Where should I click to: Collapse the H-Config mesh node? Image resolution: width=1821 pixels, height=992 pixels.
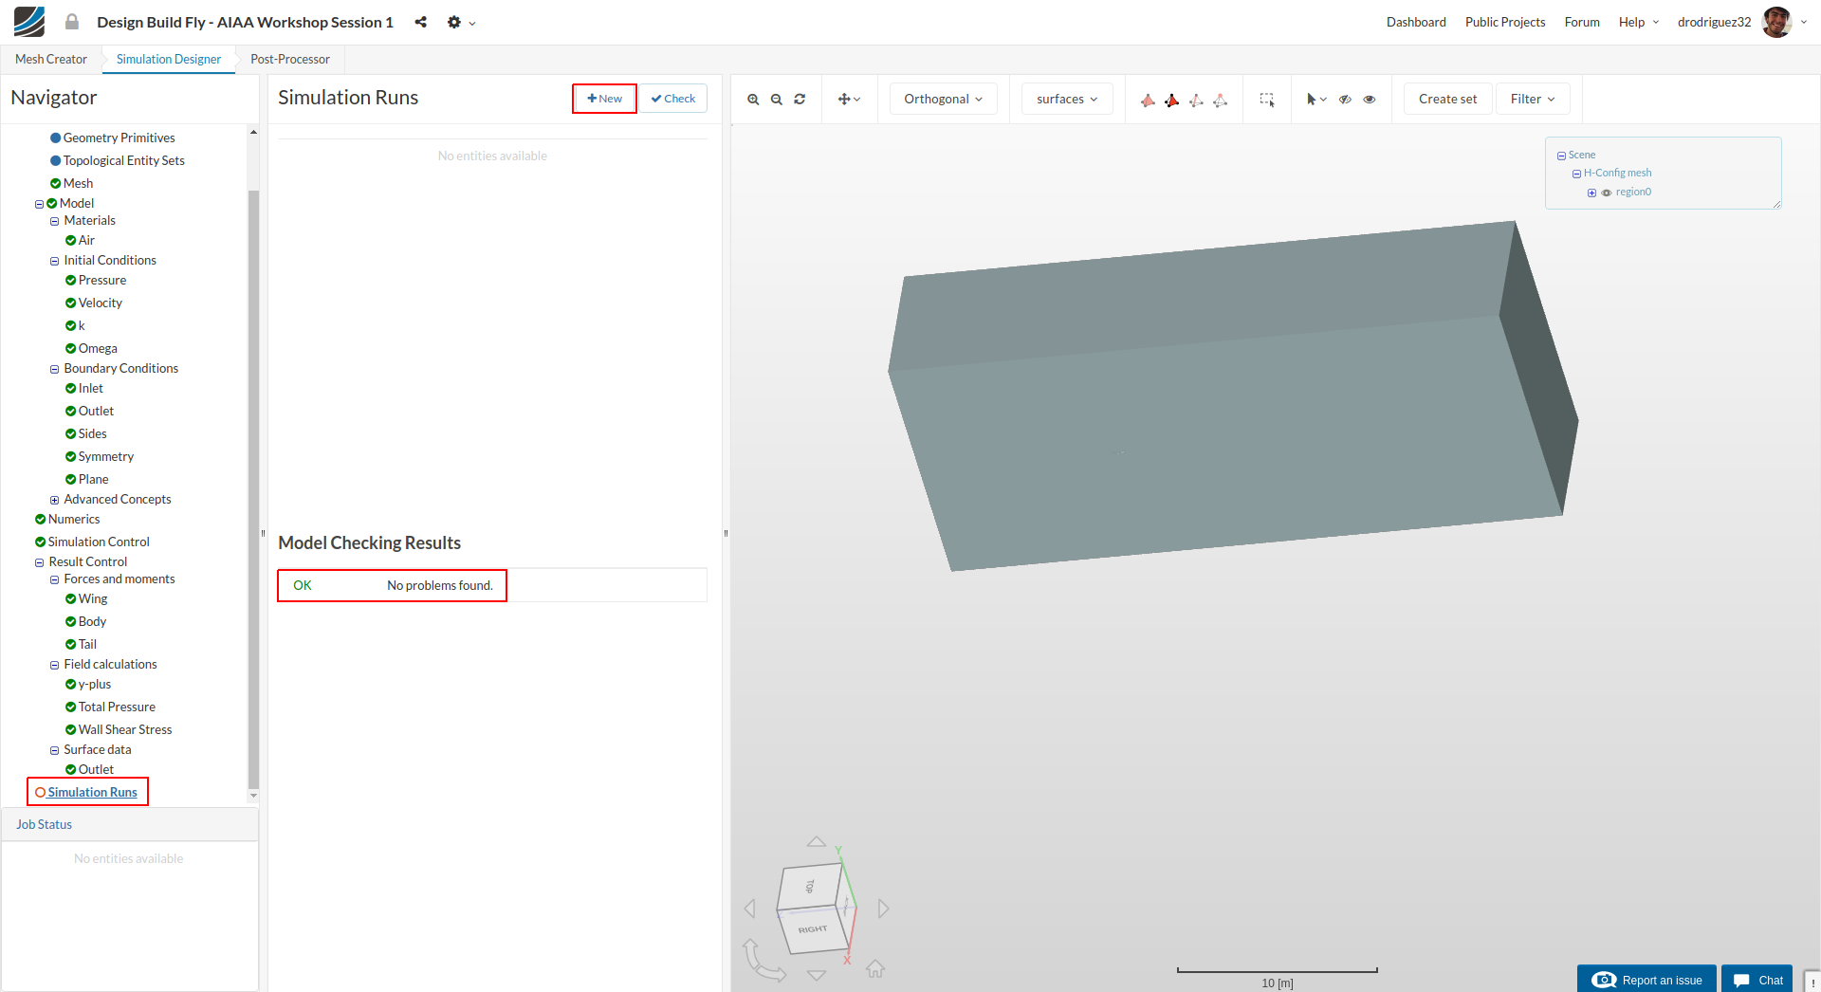pos(1576,174)
